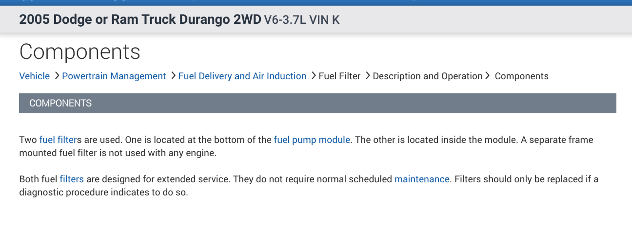Click the chevron before Description and Operation
This screenshot has height=228, width=632.
(367, 76)
